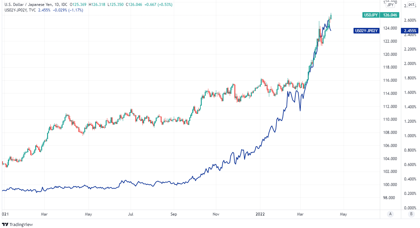This screenshot has height=228, width=420.
Task: Click the Jul label on time axis
Action: coord(130,214)
